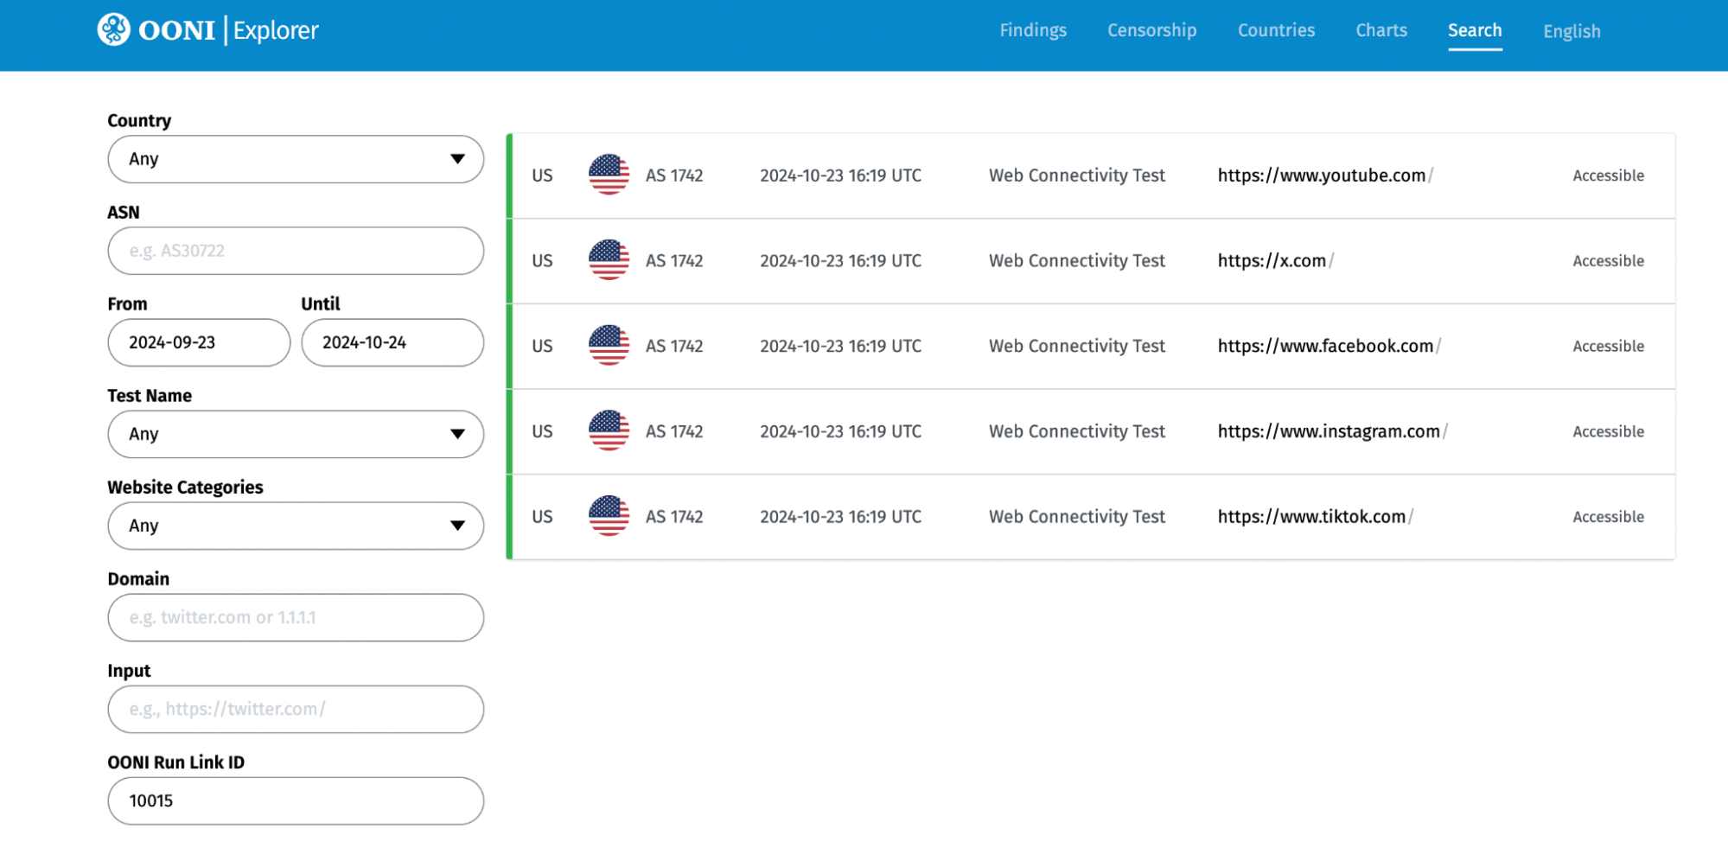Click US flag icon in facebook.com row
The height and width of the screenshot is (848, 1728).
pos(609,346)
